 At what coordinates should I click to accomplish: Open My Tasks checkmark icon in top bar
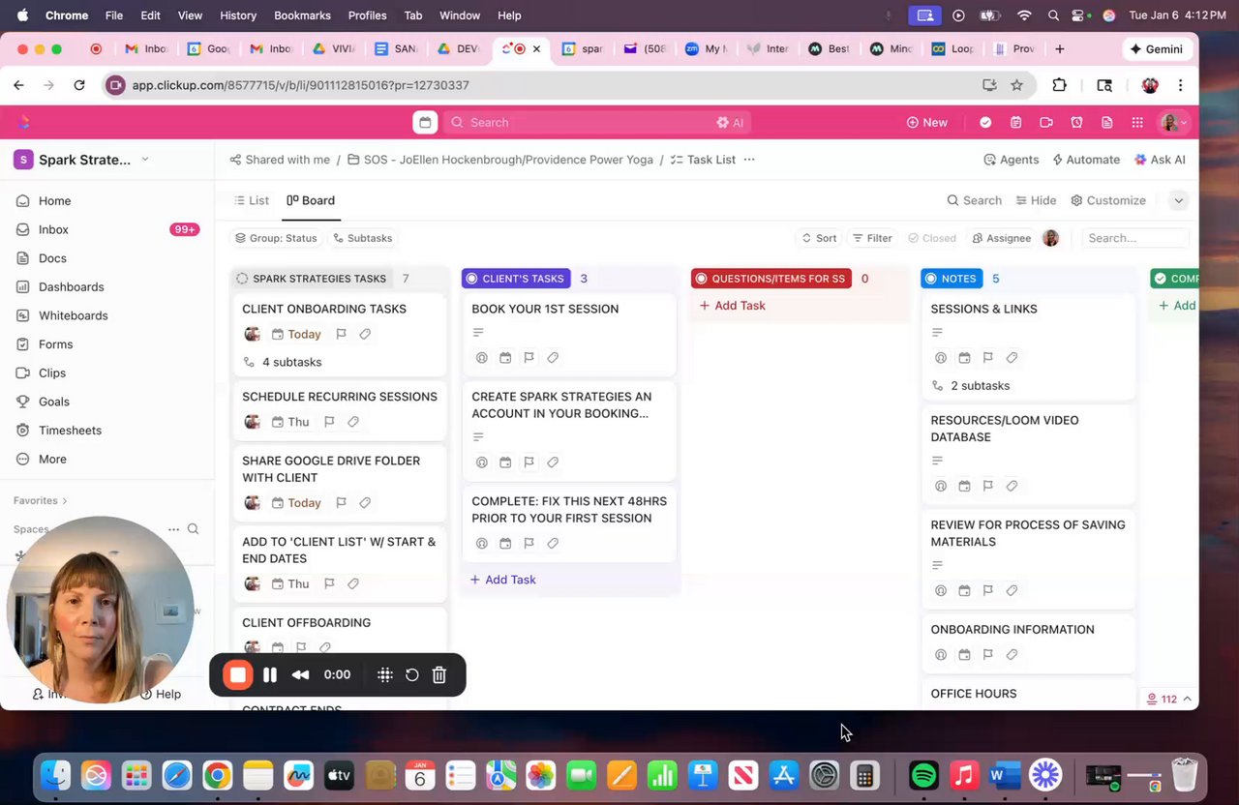point(985,122)
